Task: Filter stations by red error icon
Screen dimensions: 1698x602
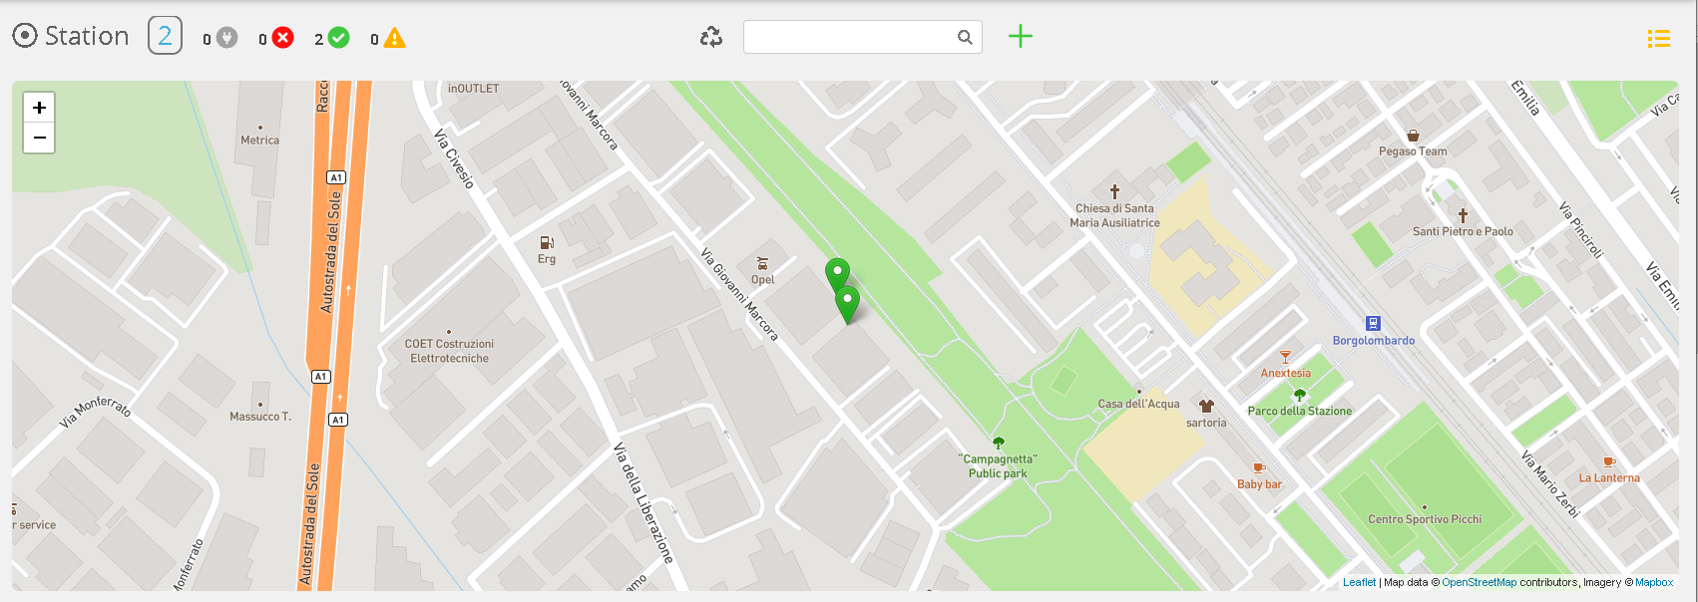Action: click(283, 38)
